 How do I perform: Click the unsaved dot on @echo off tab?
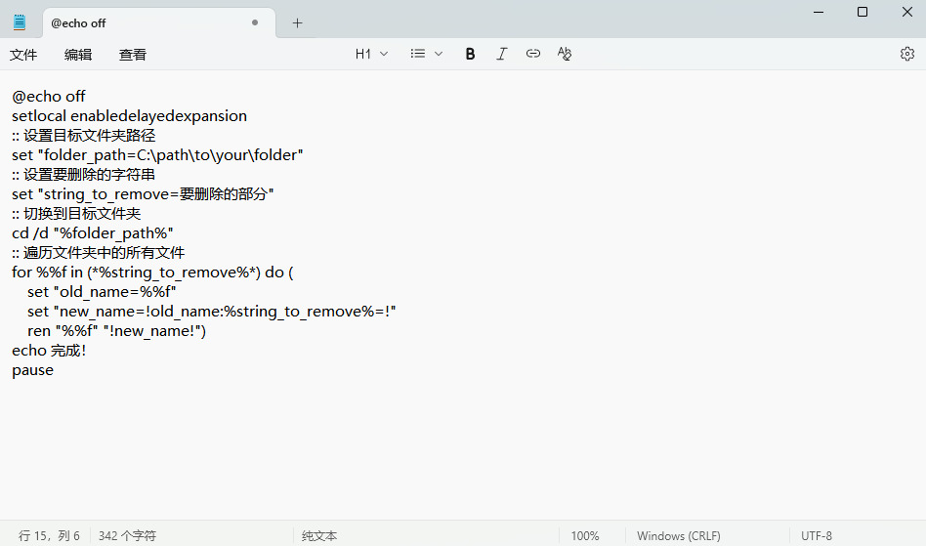point(255,22)
